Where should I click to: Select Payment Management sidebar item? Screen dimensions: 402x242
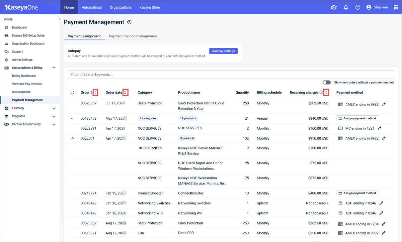point(27,100)
